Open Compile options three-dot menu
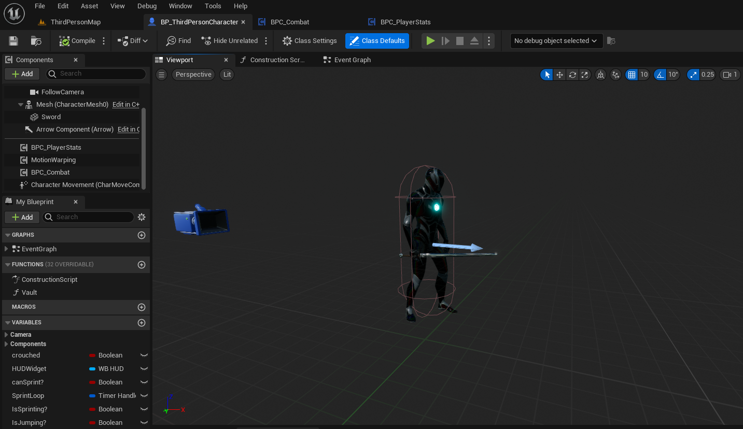Viewport: 743px width, 429px height. click(104, 41)
